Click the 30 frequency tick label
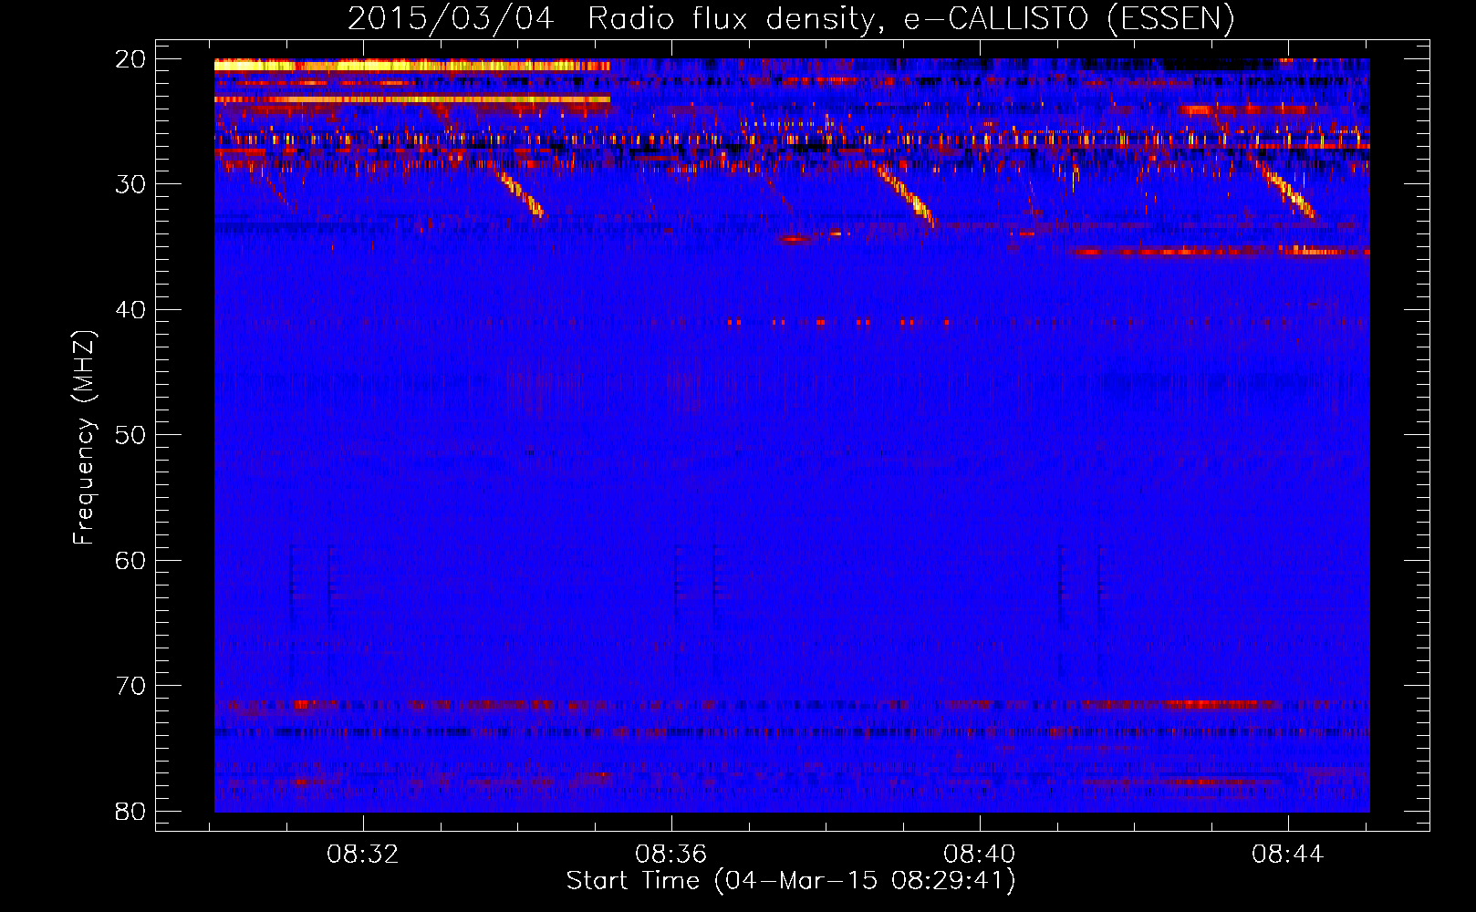Screen dimensions: 1476x912 click(x=130, y=184)
